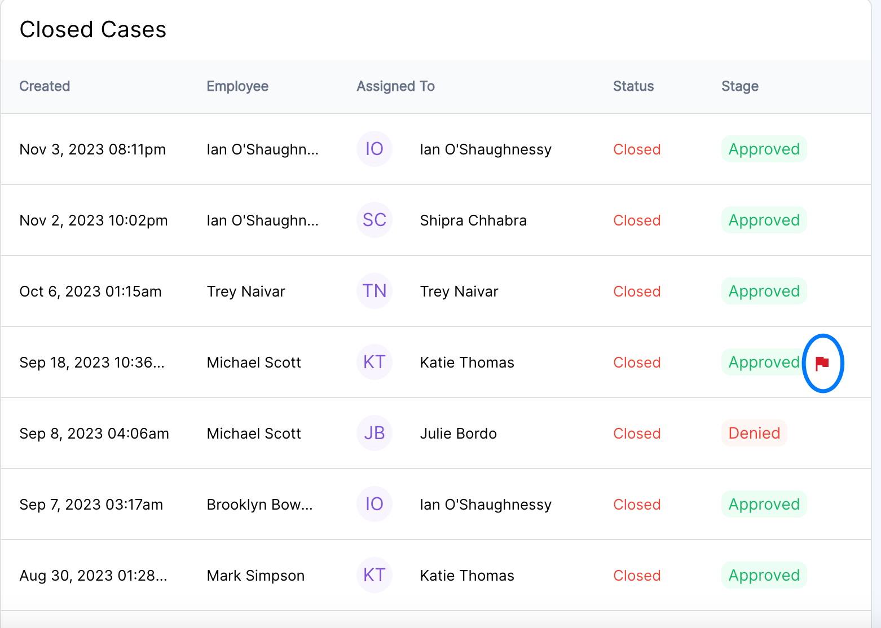Click the Closed status in the Nov 3 row
The image size is (881, 628).
point(637,149)
